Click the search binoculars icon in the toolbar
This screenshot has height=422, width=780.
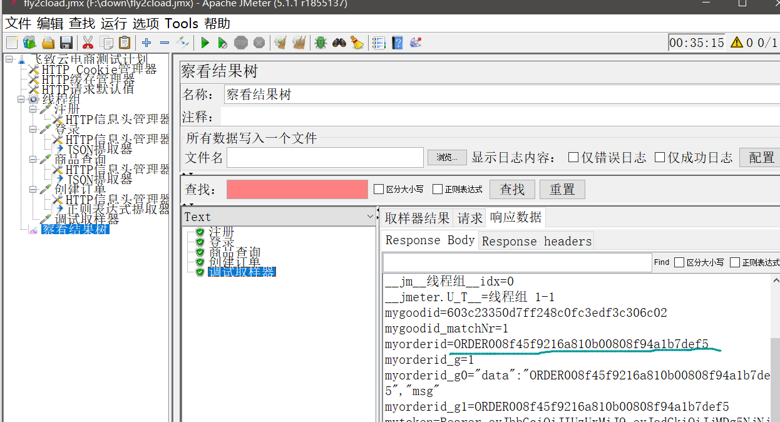[x=339, y=42]
